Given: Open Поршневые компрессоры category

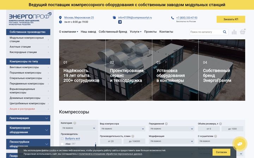Looking at the screenshot, I should tap(28, 73).
